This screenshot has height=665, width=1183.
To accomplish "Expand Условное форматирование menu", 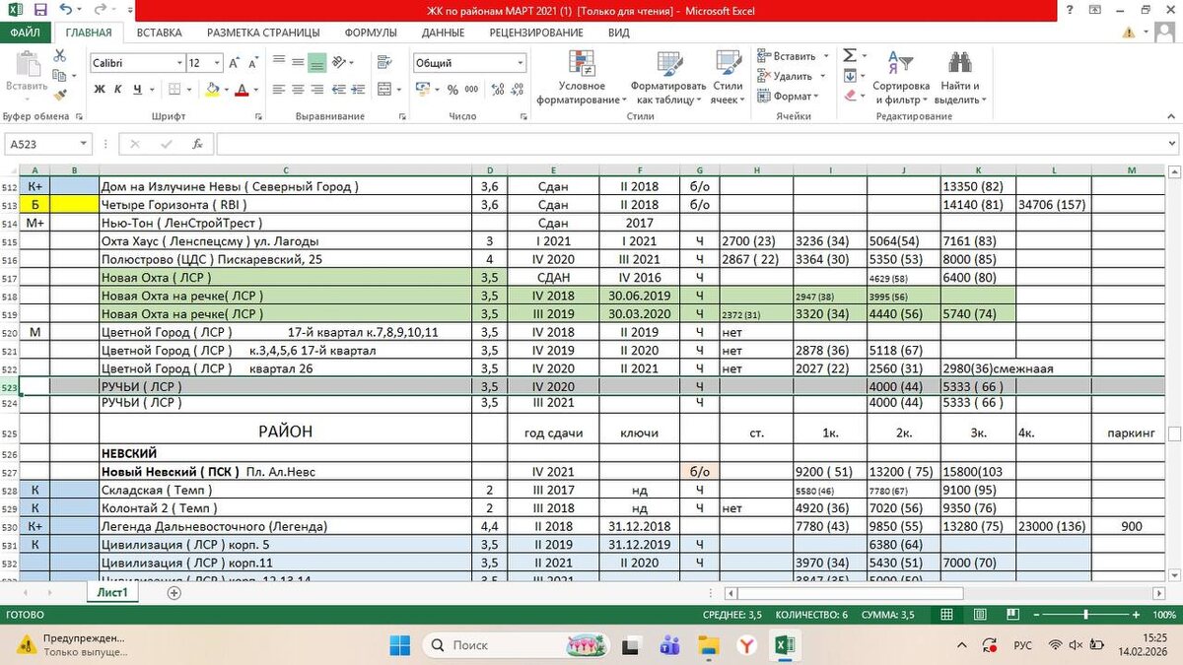I will [x=582, y=78].
